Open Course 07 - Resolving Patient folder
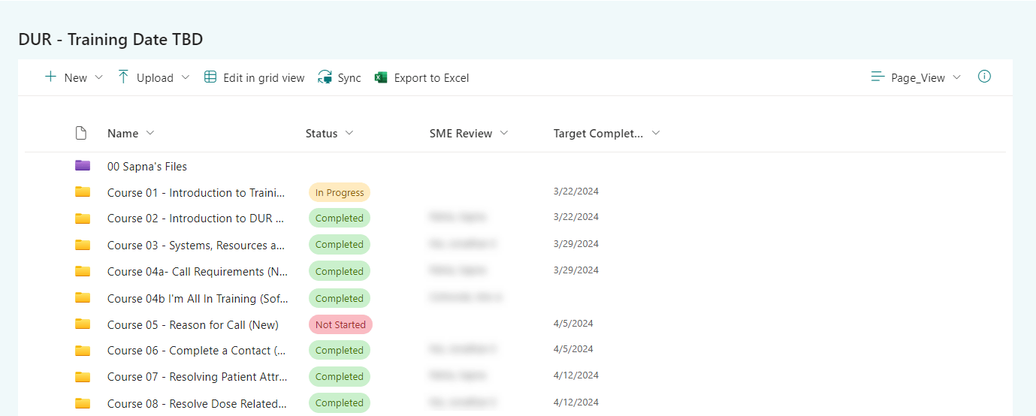Image resolution: width=1036 pixels, height=416 pixels. pyautogui.click(x=197, y=376)
